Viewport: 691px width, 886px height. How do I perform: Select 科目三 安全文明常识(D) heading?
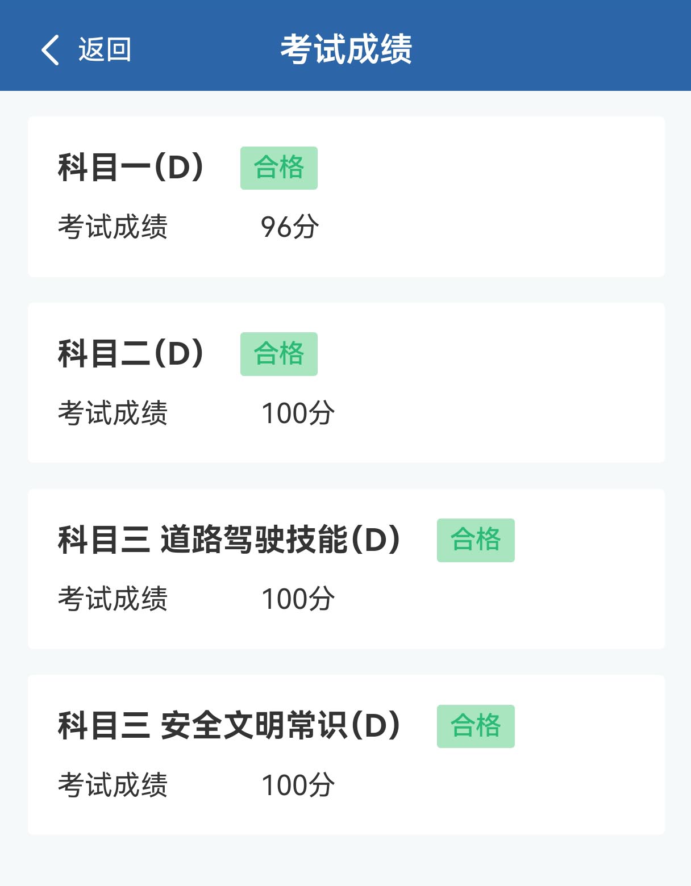point(229,726)
